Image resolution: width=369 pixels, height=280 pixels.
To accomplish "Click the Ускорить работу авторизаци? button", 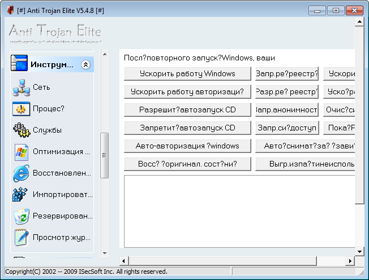I will point(187,92).
